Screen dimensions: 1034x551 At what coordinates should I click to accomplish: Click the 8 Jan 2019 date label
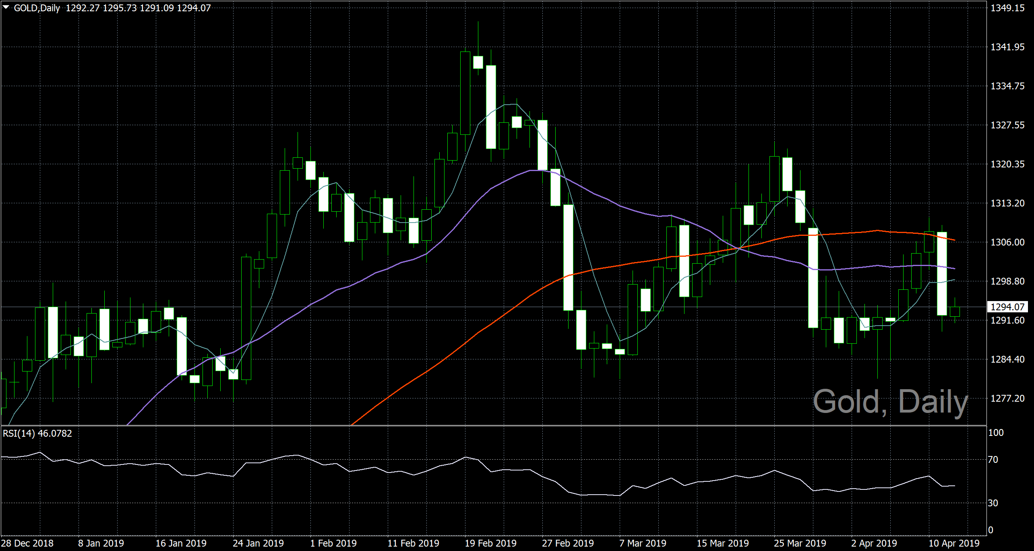pos(101,543)
